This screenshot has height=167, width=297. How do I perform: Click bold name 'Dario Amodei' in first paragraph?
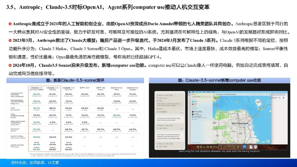click(x=161, y=24)
